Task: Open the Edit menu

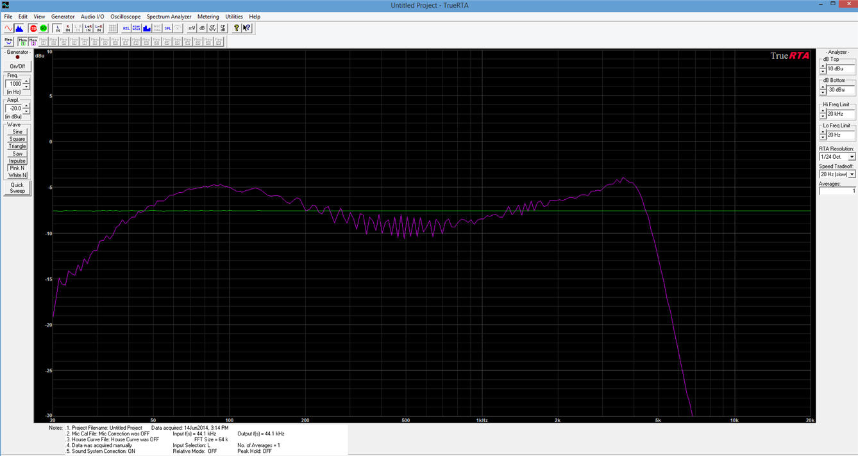Action: pyautogui.click(x=23, y=17)
